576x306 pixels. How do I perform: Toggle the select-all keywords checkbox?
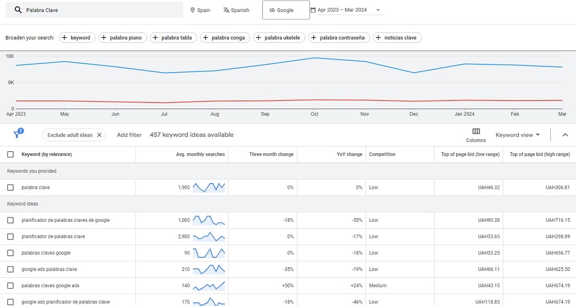tap(10, 154)
